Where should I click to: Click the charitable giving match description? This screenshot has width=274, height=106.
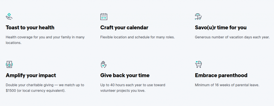click(45, 88)
